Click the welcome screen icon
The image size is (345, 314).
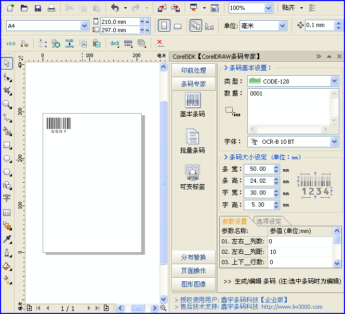point(215,8)
